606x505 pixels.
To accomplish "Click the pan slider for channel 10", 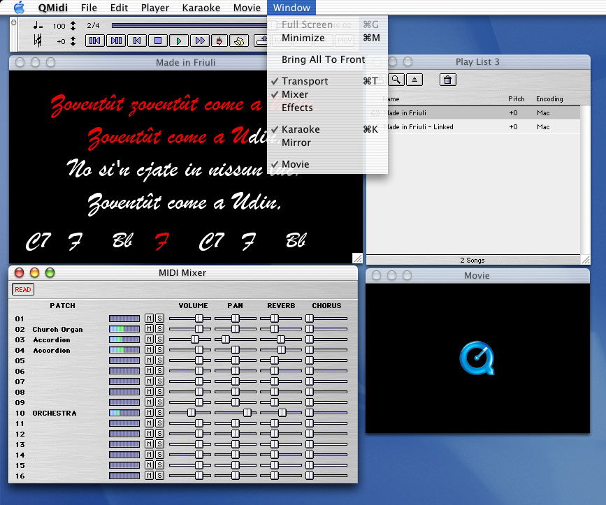I will click(x=235, y=413).
